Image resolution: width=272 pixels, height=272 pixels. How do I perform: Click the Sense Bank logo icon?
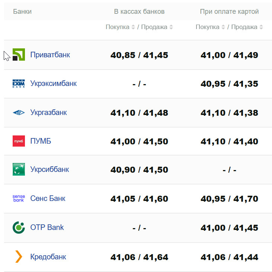point(19,198)
